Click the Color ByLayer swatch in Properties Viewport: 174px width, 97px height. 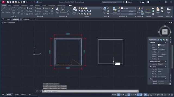159,45
